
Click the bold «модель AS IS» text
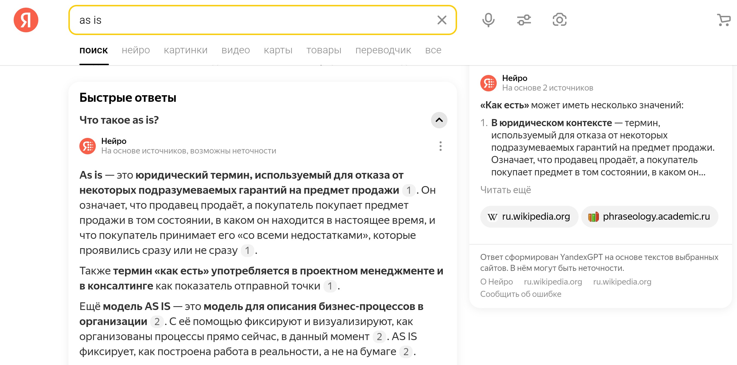(x=137, y=307)
